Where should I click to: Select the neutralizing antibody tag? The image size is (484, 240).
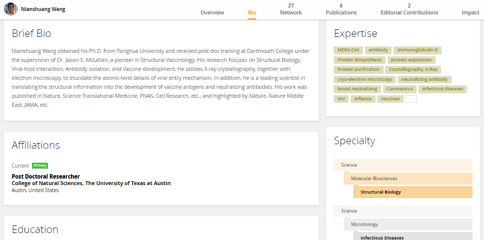425,79
